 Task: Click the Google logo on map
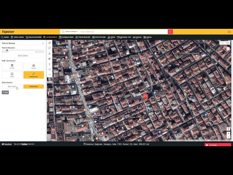tap(51, 140)
